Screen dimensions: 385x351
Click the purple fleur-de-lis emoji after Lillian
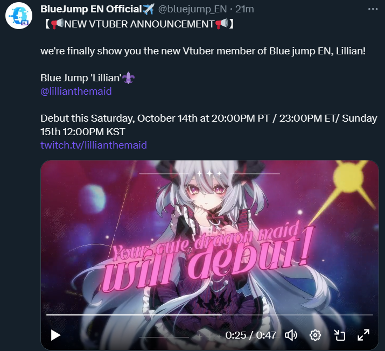coord(128,78)
